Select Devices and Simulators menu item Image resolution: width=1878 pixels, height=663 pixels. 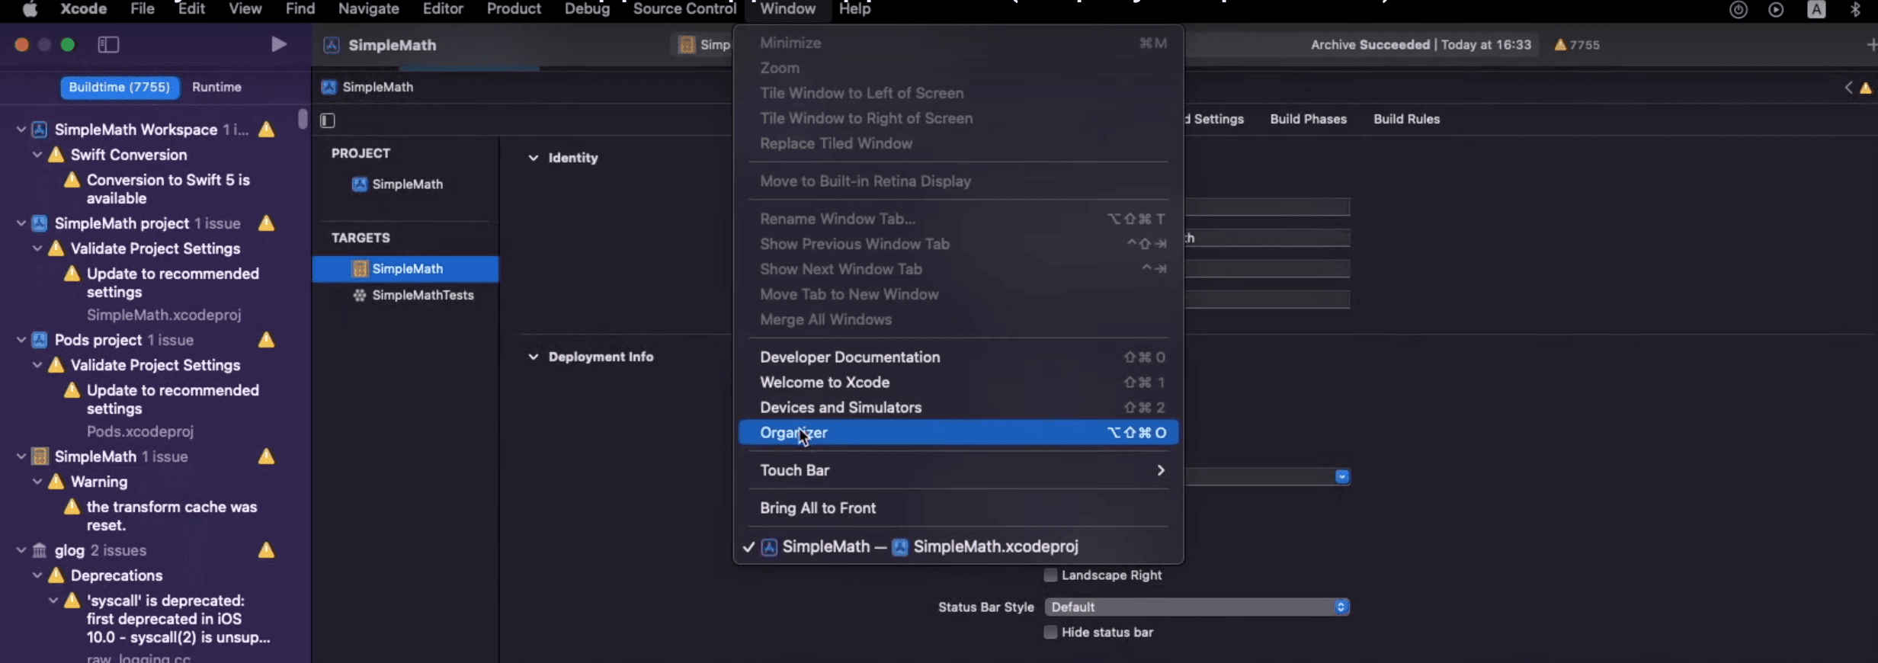[x=840, y=408]
